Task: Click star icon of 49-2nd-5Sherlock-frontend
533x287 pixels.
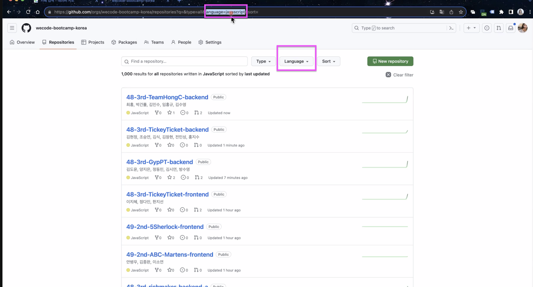Action: coord(170,238)
